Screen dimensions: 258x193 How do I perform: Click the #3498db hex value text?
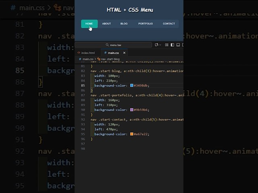[141, 86]
